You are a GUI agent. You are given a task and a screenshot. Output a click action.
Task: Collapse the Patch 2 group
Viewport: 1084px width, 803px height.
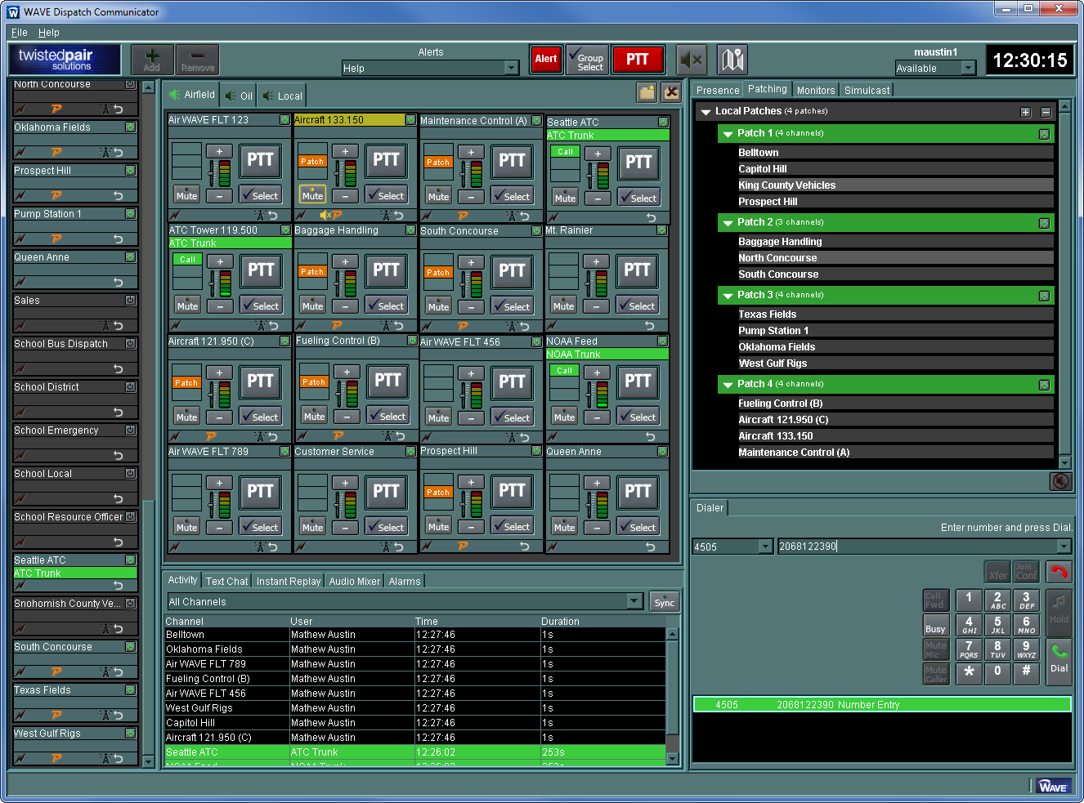(x=728, y=223)
